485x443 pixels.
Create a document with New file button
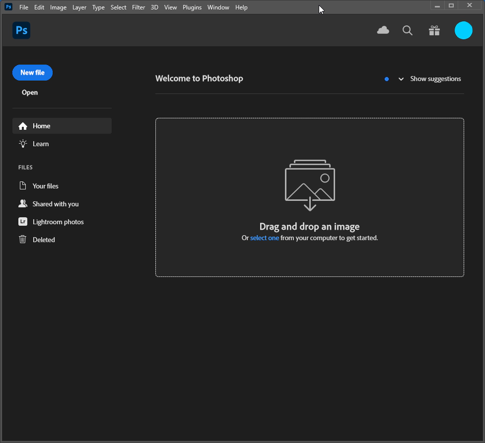[32, 73]
